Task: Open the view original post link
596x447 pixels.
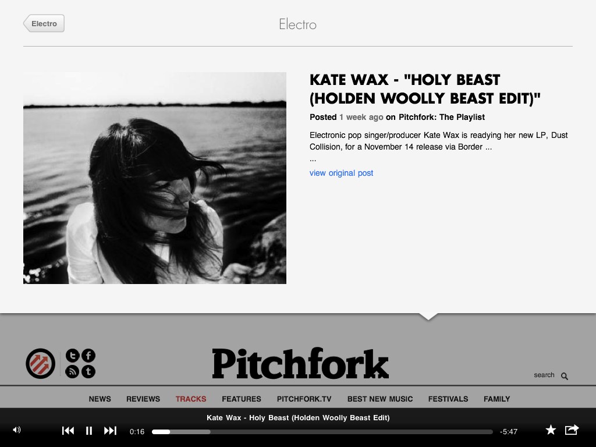Action: (x=341, y=173)
